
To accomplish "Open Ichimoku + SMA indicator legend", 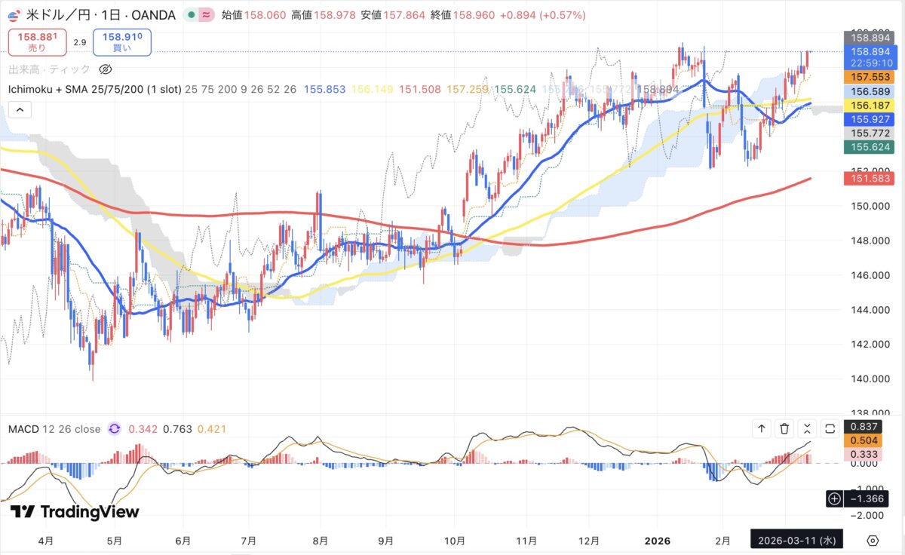I will click(94, 89).
